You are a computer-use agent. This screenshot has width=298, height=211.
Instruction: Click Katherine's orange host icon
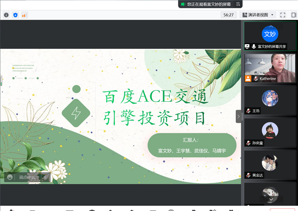click(x=248, y=79)
